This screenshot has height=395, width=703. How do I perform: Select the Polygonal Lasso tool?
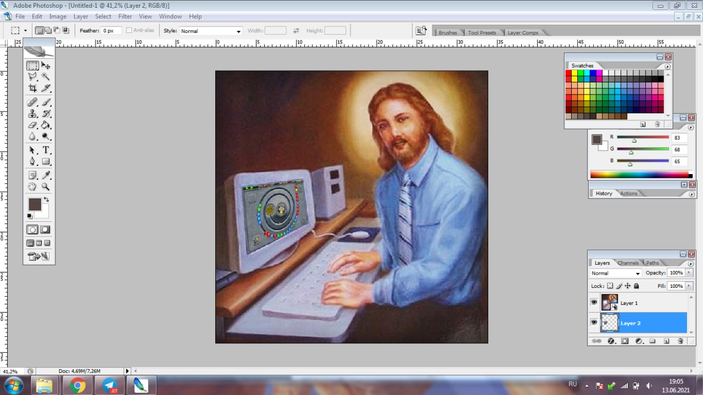click(32, 77)
